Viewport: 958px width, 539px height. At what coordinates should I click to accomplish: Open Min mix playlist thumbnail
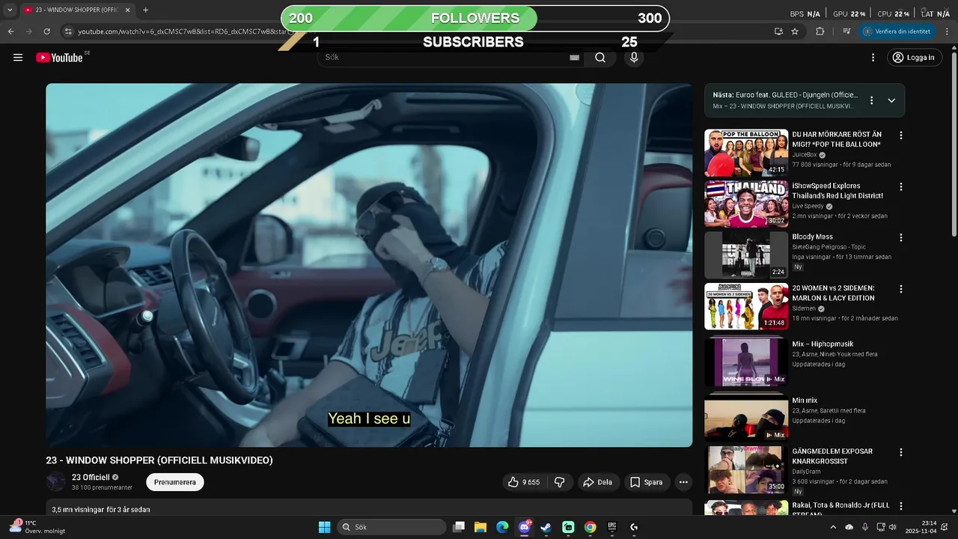(745, 418)
